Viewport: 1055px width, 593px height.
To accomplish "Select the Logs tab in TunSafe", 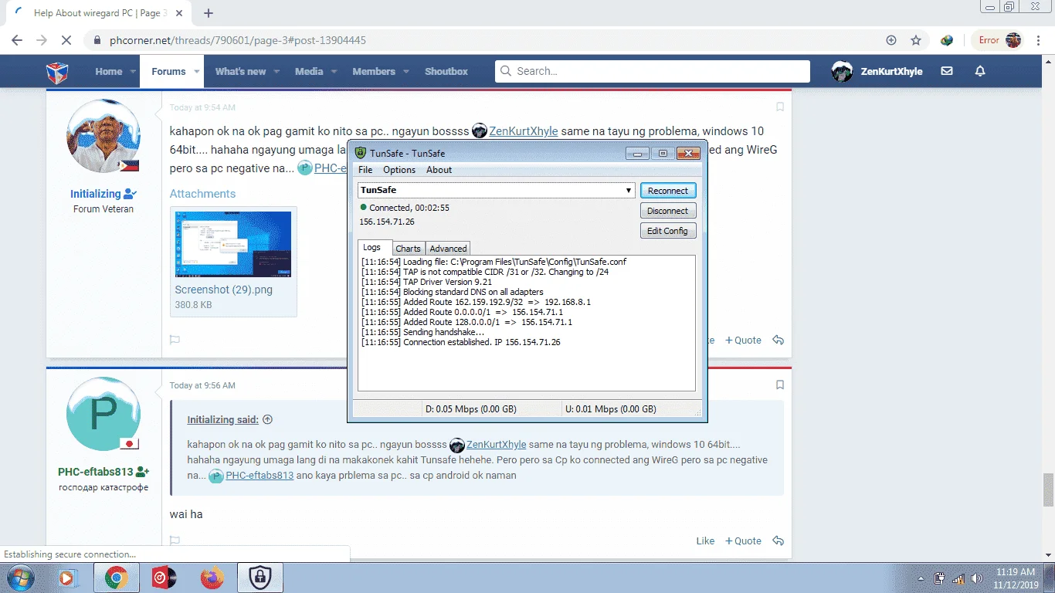I will tap(372, 248).
